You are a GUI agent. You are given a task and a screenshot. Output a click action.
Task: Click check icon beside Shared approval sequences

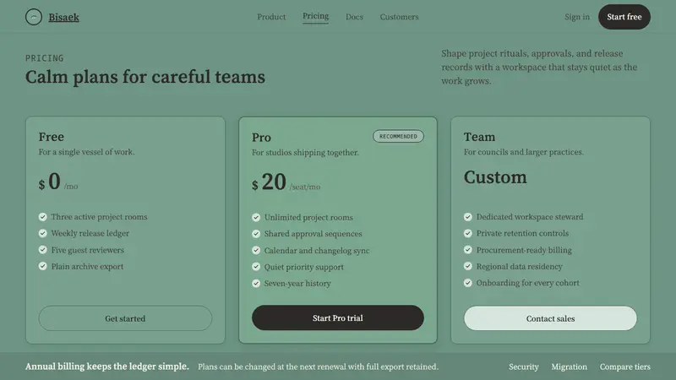(x=256, y=234)
